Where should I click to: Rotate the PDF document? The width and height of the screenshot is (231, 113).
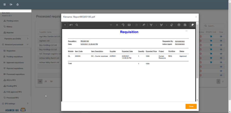pyautogui.click(x=123, y=25)
